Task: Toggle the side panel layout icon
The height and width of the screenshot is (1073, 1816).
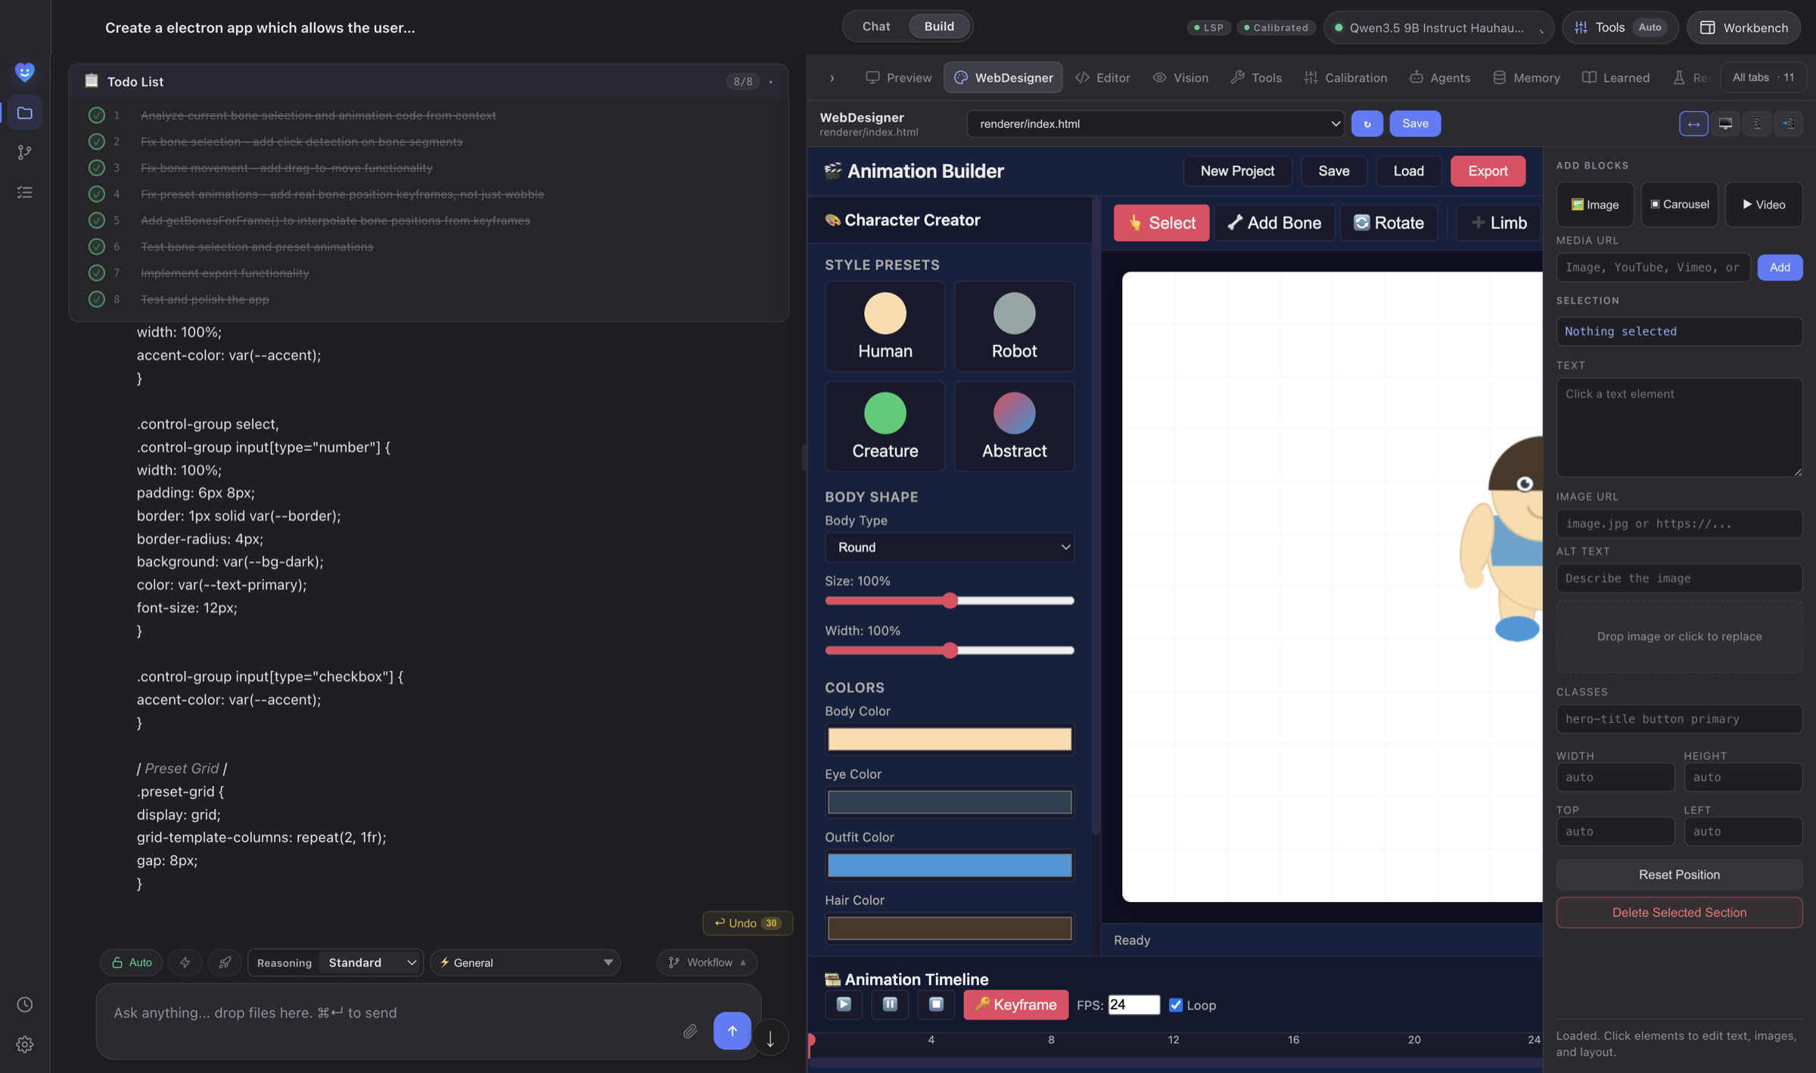Action: click(x=1789, y=123)
